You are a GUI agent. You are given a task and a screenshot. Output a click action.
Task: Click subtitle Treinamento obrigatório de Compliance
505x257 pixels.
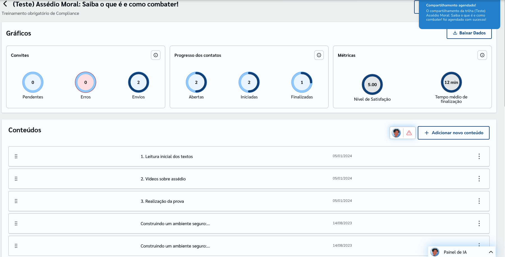[40, 13]
